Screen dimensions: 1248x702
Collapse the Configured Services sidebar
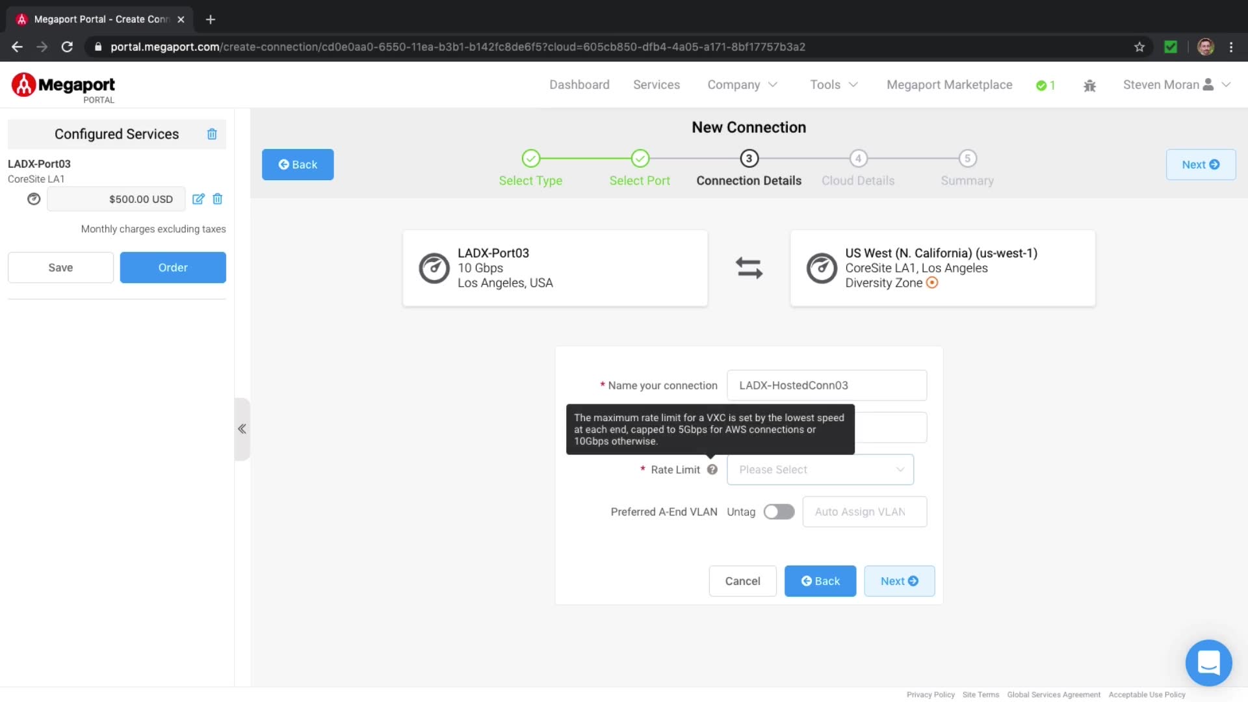coord(242,429)
